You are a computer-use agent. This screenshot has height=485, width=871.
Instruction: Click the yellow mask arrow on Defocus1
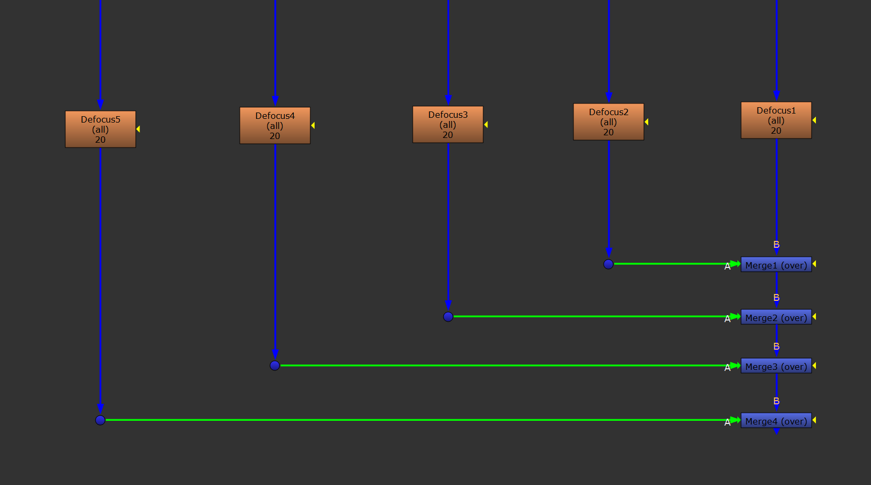[814, 120]
